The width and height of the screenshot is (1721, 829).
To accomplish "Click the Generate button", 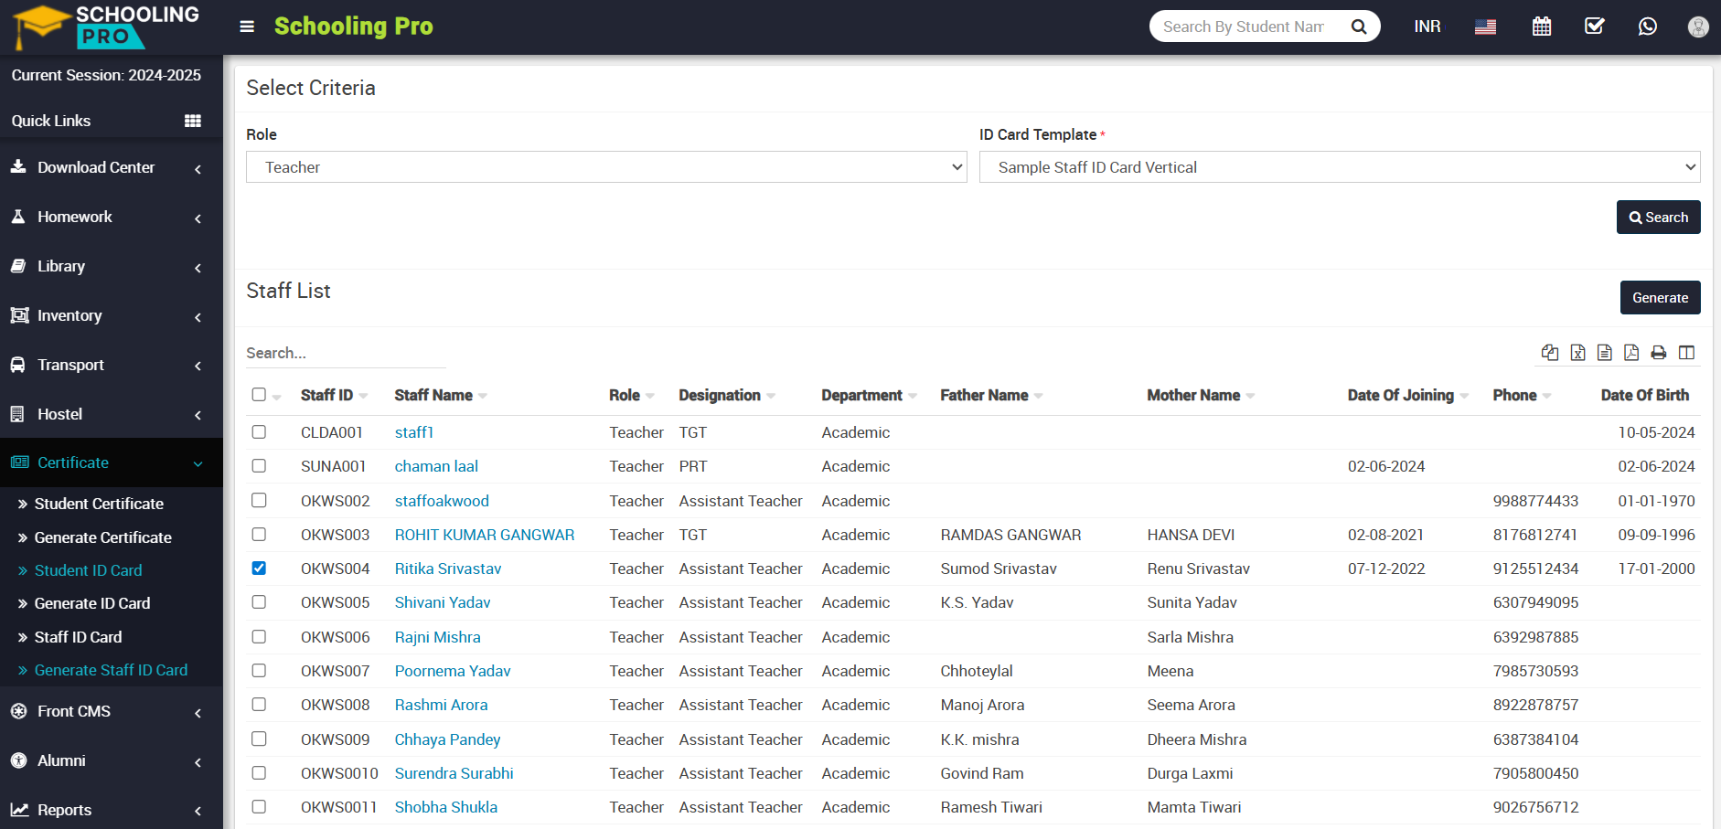I will [x=1660, y=298].
